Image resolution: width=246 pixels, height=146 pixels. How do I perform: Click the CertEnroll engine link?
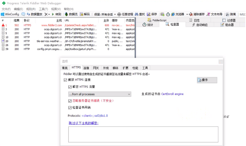point(172,94)
